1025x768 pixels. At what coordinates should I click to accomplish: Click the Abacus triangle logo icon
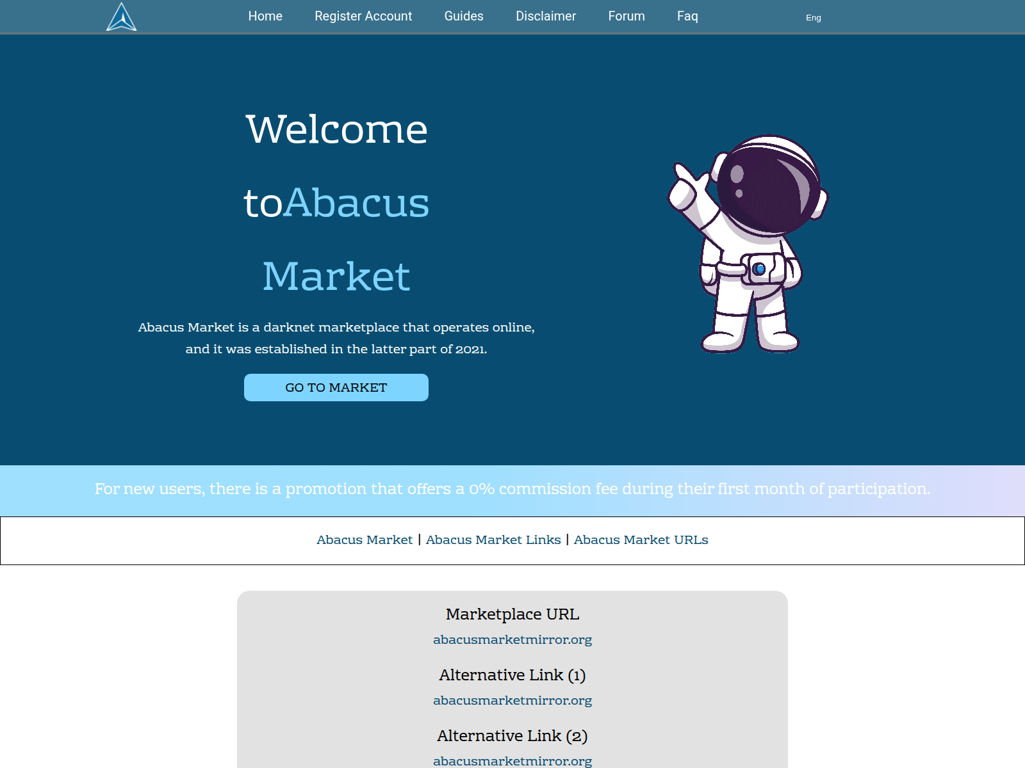pos(121,17)
